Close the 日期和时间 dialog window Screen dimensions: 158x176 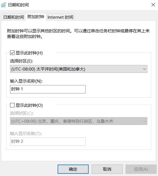coord(153,5)
